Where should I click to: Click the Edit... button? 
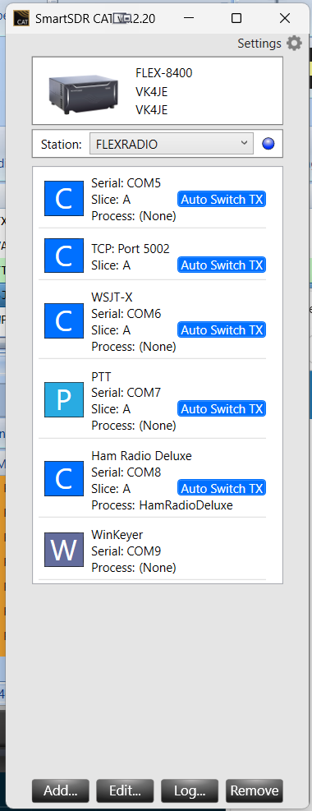[125, 790]
